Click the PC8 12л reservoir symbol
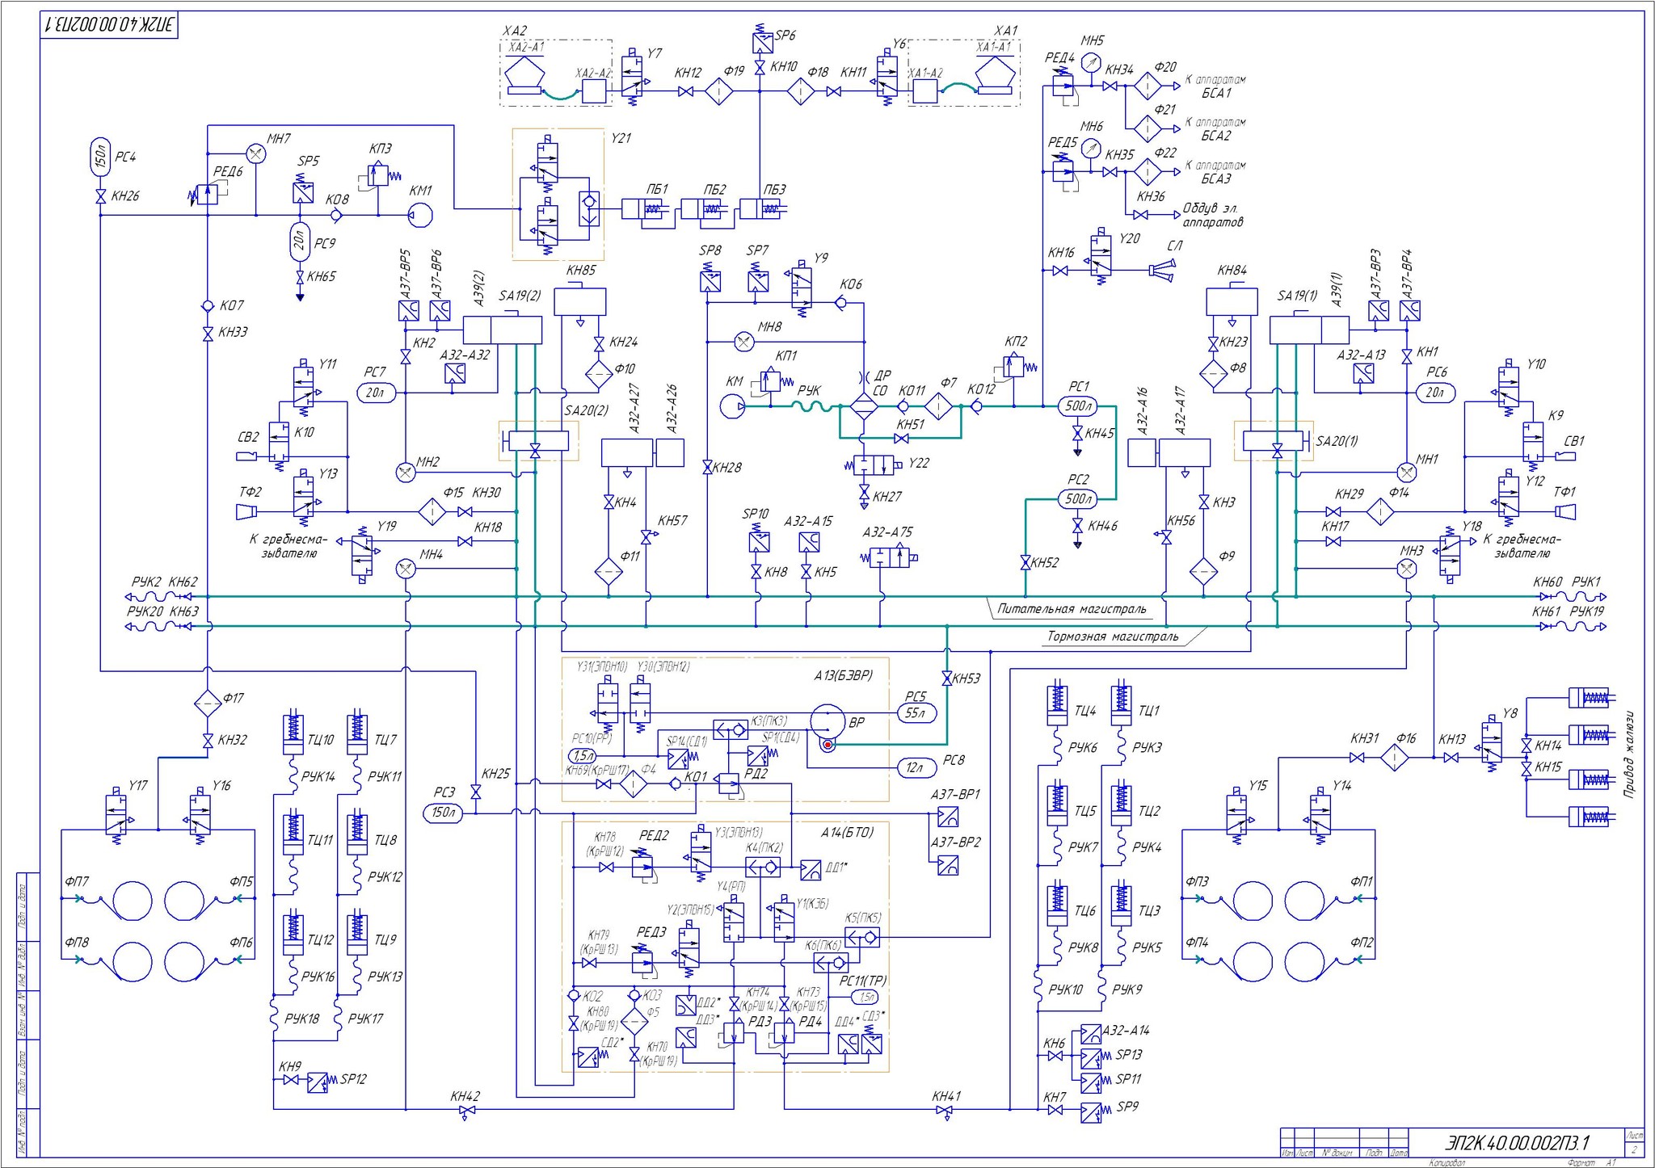The width and height of the screenshot is (1655, 1168). pos(916,767)
